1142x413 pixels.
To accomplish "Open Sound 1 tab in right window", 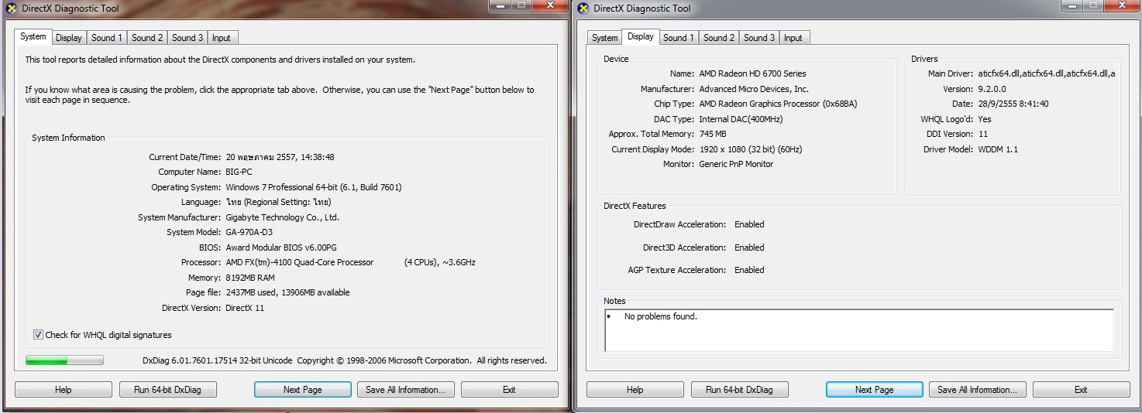I will click(679, 38).
